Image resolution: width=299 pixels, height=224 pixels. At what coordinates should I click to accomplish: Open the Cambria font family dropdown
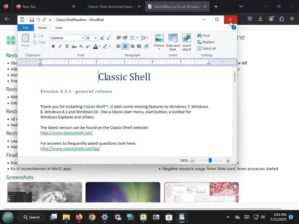(x=83, y=38)
